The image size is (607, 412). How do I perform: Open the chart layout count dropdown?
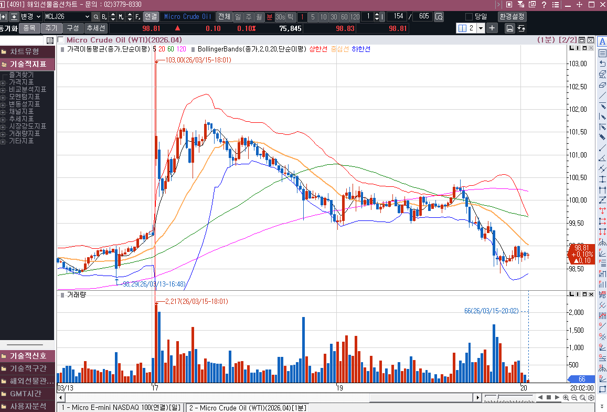(481, 28)
